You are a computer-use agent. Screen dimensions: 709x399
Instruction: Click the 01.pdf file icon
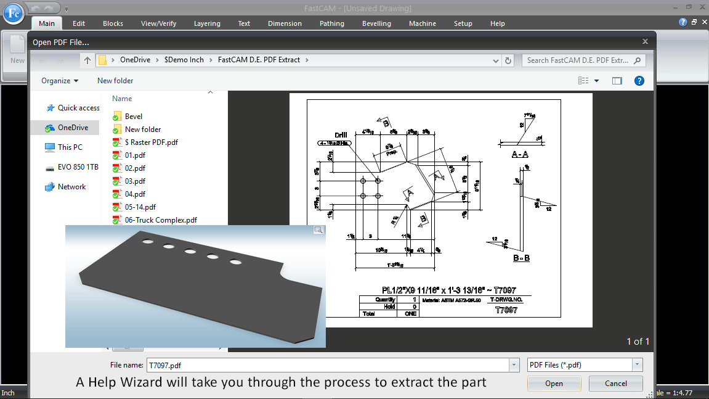coord(117,155)
